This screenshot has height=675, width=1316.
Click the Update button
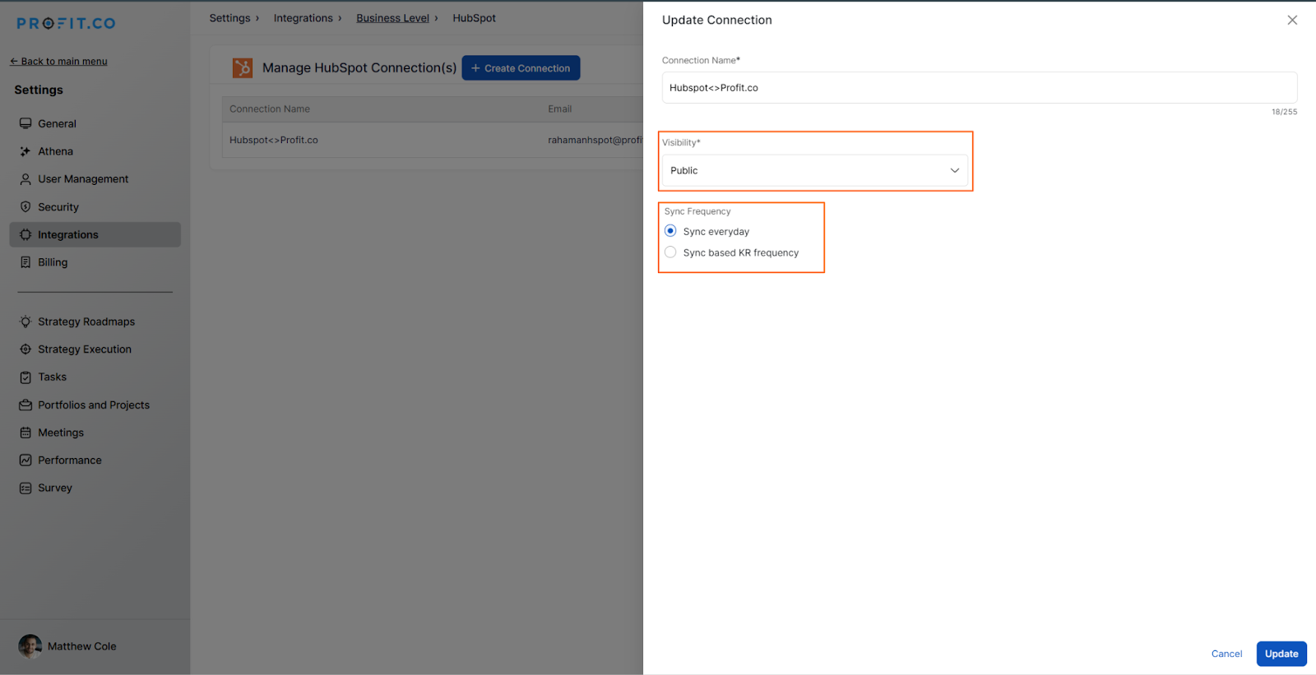click(1281, 654)
